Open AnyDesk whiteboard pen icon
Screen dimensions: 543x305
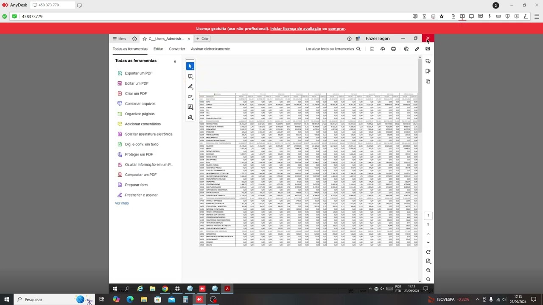pyautogui.click(x=526, y=17)
